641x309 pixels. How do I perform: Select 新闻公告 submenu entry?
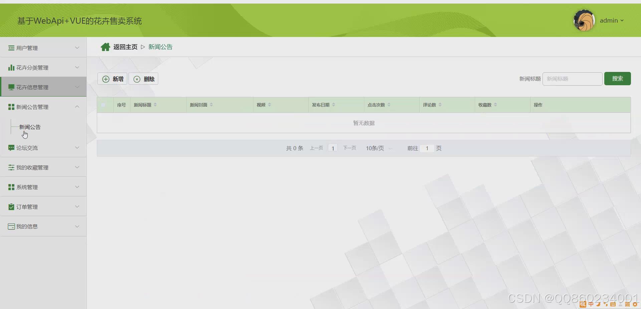(30, 127)
